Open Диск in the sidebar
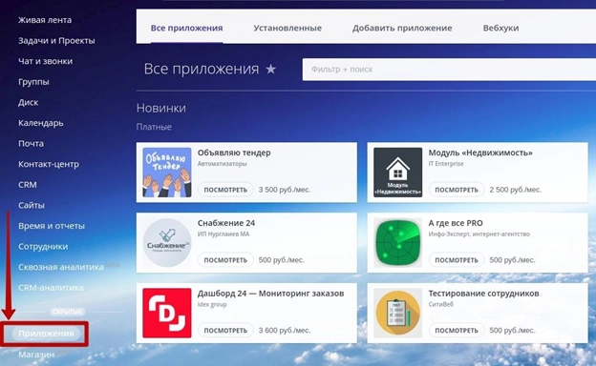Screen dimensions: 596x366 coord(28,102)
